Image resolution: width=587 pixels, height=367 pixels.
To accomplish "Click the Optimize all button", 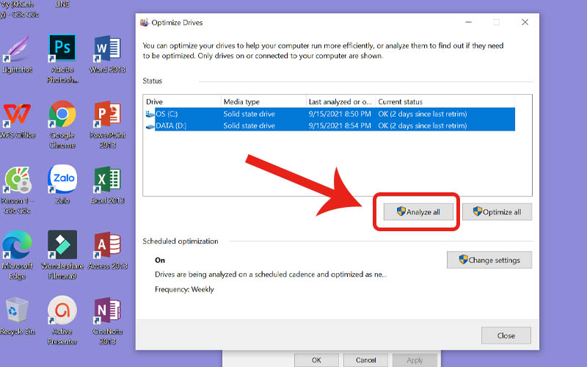I will [497, 212].
